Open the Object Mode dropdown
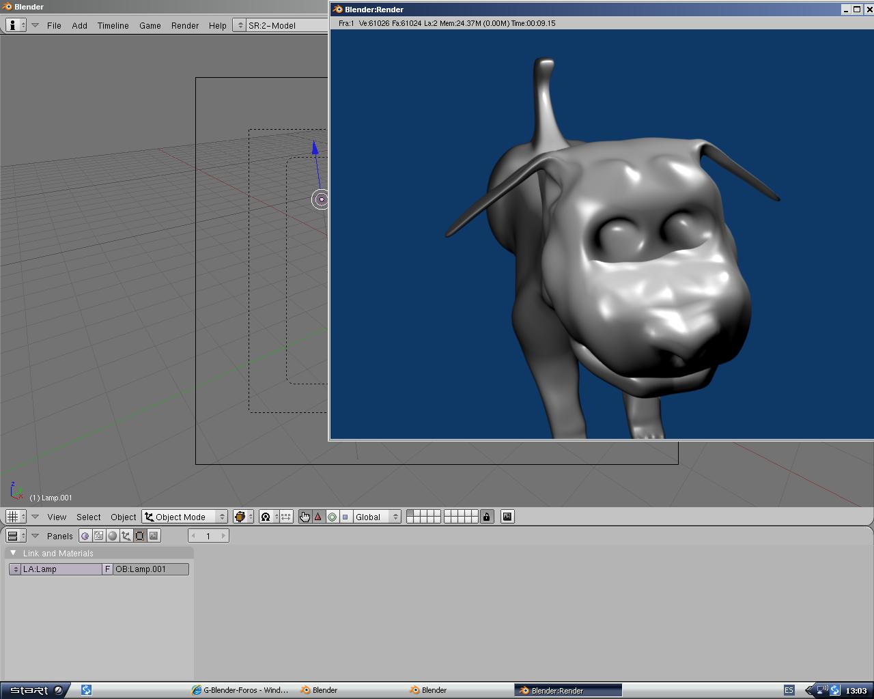Image resolution: width=874 pixels, height=699 pixels. point(184,517)
